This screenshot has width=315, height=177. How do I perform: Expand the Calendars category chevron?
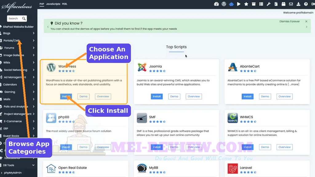(34, 85)
